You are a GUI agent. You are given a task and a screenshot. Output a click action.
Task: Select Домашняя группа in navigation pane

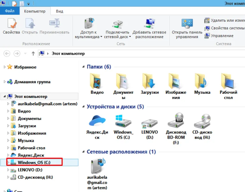32,82
